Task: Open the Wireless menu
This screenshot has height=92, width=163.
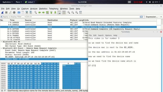Action: (64, 9)
